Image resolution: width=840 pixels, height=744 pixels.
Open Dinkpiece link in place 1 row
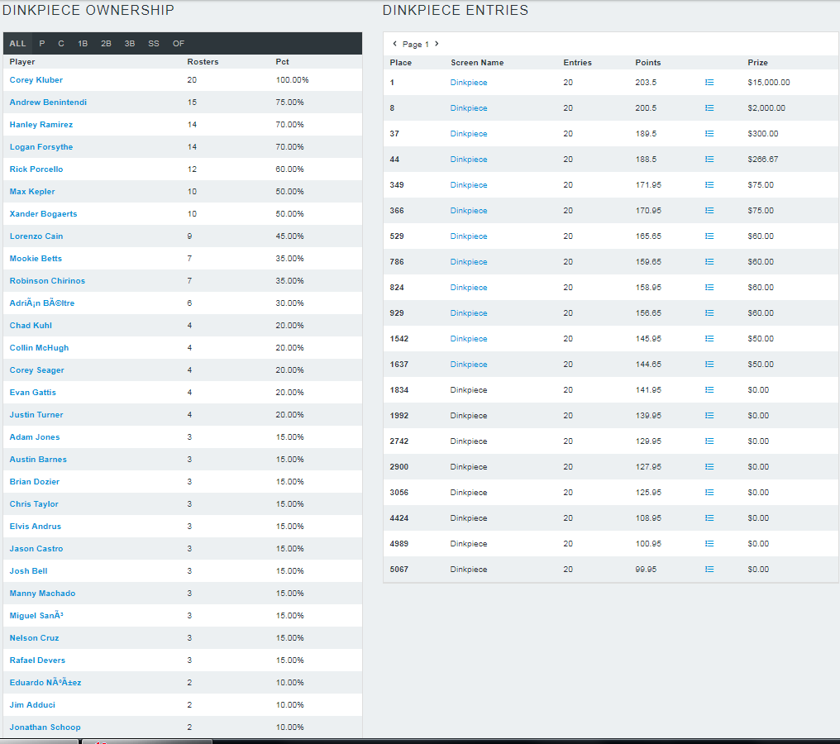469,83
